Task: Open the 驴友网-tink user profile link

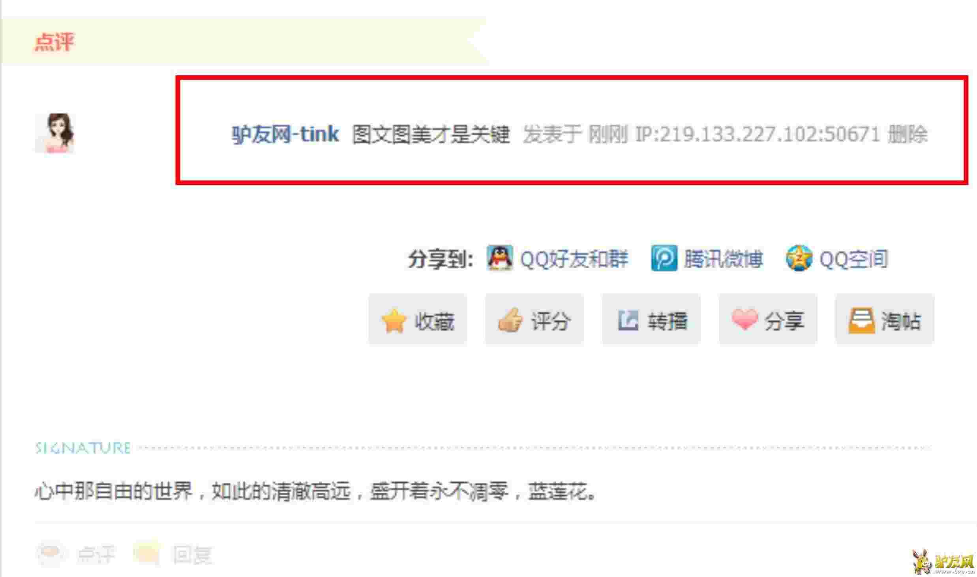Action: [x=285, y=134]
